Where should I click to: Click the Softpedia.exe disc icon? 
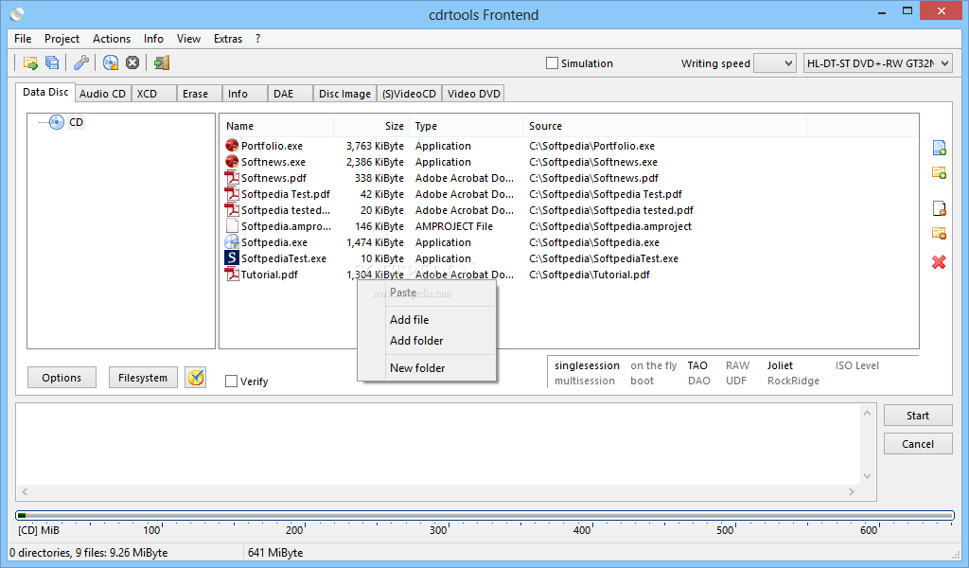[232, 241]
